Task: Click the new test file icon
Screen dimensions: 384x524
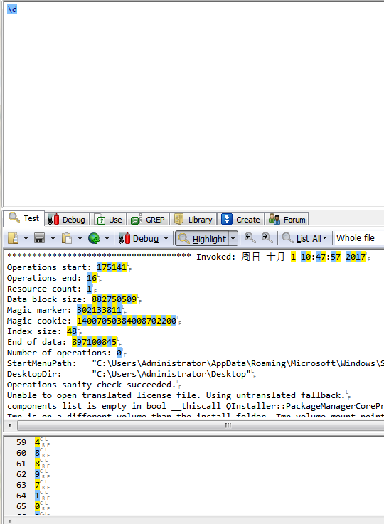Action: coord(13,238)
